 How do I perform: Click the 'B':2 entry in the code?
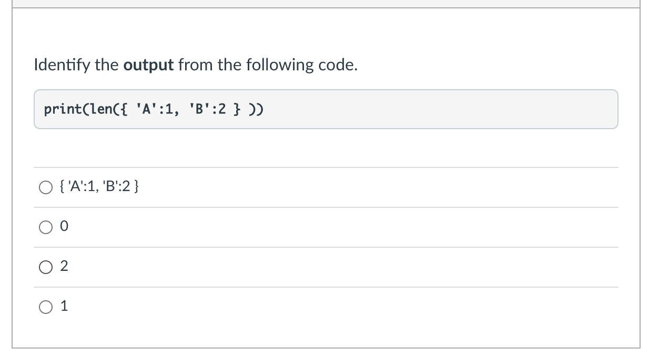[208, 109]
